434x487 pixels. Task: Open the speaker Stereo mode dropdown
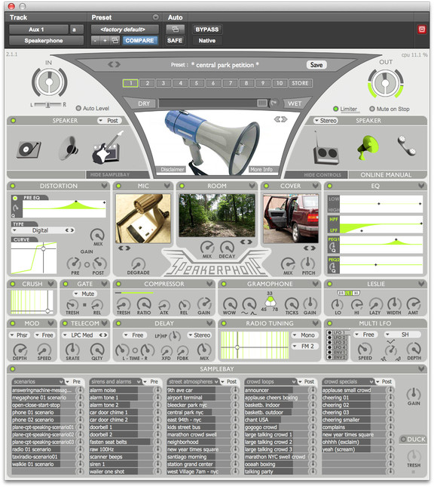(325, 121)
